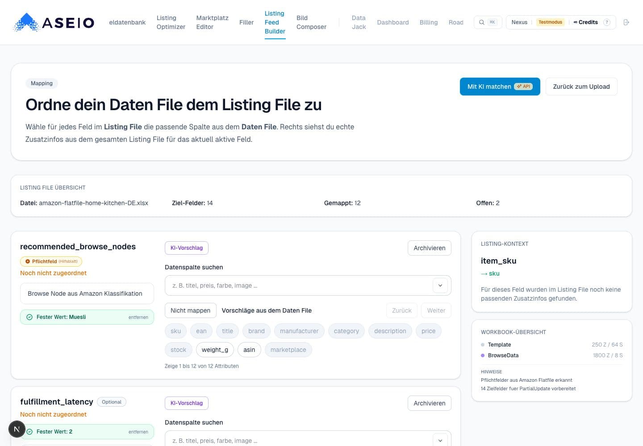Click the Mit KI matchen button
Viewport: 643px width, 446px height.
pos(500,87)
